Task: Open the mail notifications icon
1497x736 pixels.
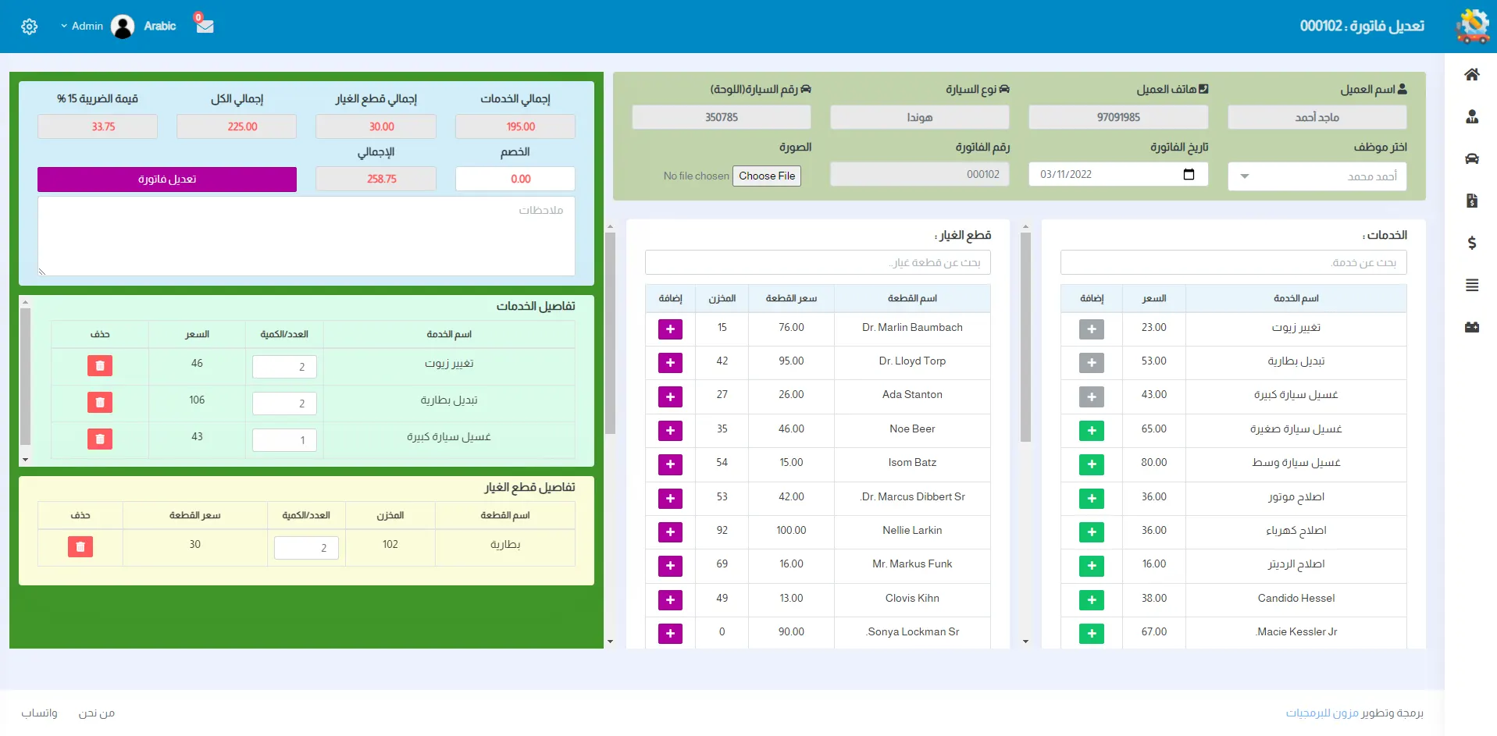Action: (205, 26)
